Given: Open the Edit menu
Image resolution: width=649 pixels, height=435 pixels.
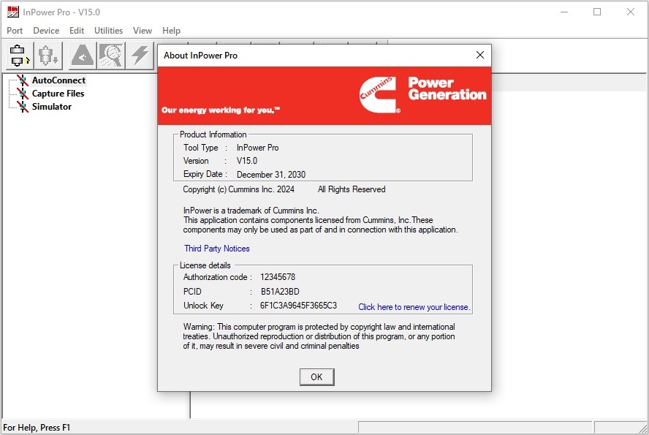Looking at the screenshot, I should (x=77, y=31).
